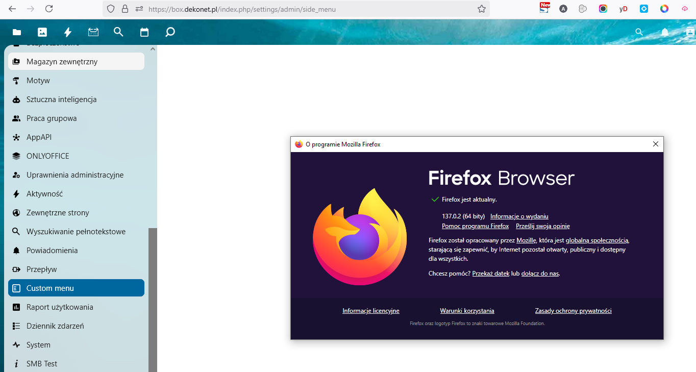
Task: Open the Calendar app in top bar
Action: pos(144,32)
